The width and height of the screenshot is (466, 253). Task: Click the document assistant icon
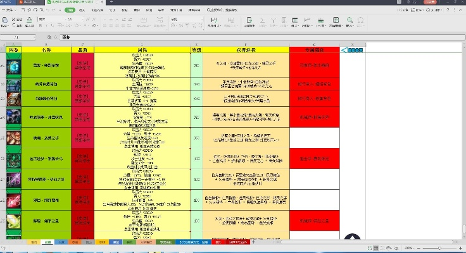(249, 20)
